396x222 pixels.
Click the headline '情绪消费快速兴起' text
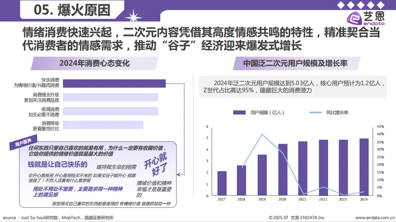tap(67, 32)
